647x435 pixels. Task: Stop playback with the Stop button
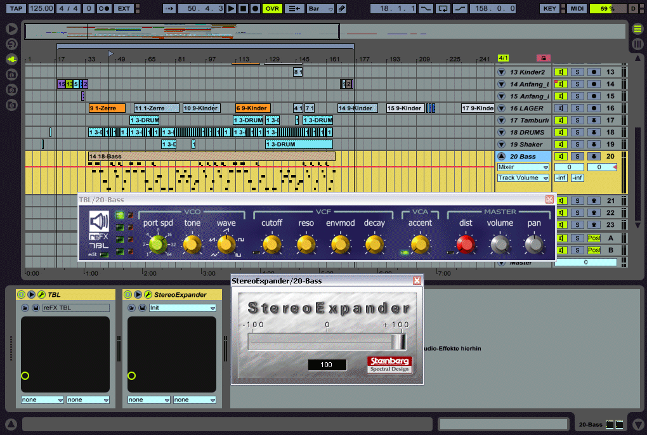coord(244,8)
